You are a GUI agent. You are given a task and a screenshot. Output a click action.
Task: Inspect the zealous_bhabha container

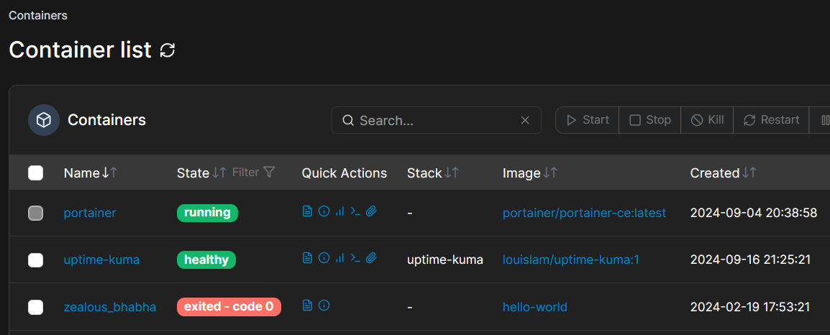[x=324, y=306]
